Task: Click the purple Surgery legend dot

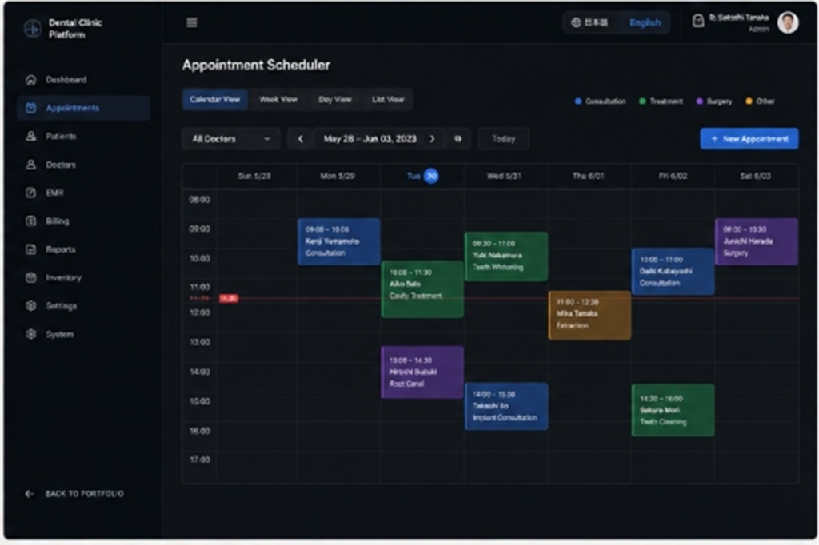Action: [699, 101]
